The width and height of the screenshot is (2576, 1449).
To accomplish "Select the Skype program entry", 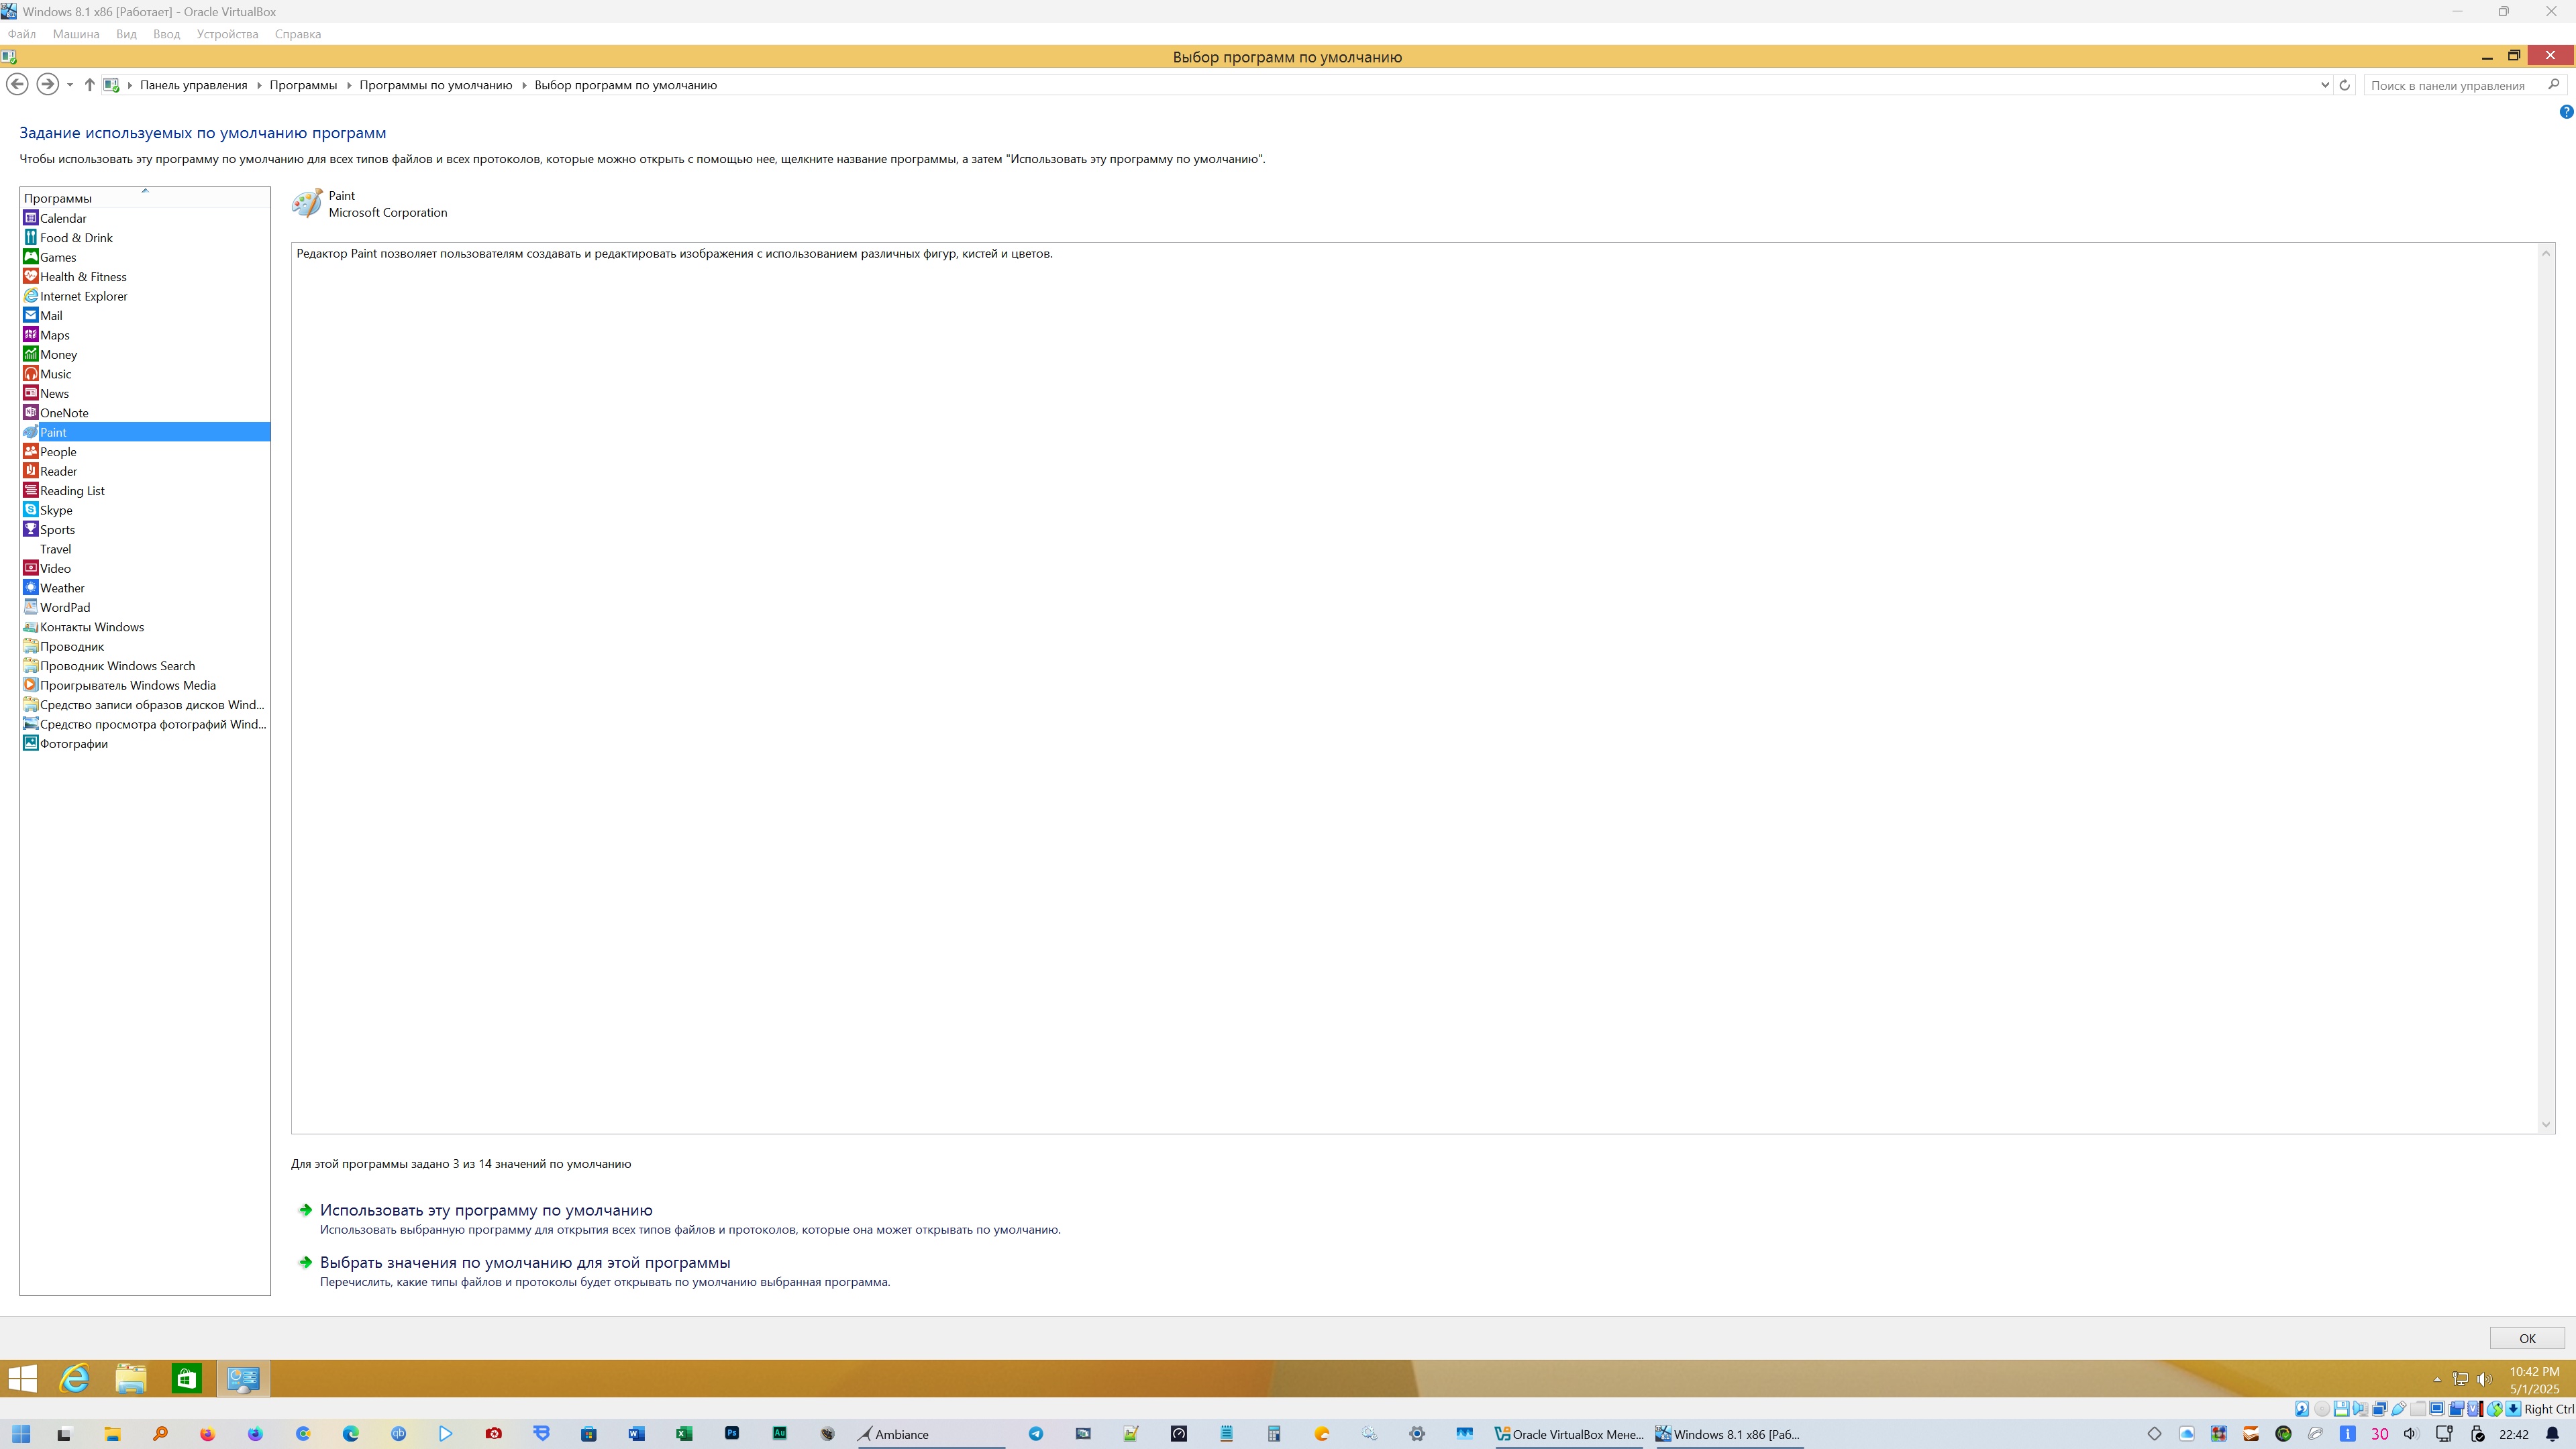I will (x=56, y=510).
